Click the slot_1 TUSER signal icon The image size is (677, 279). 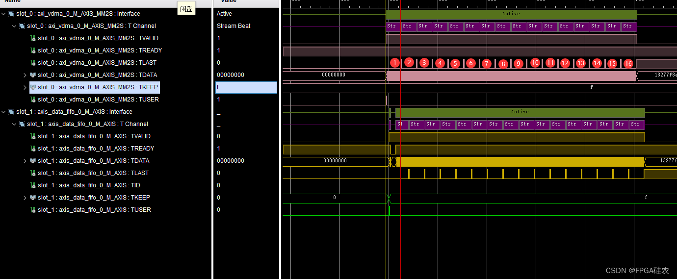click(33, 210)
